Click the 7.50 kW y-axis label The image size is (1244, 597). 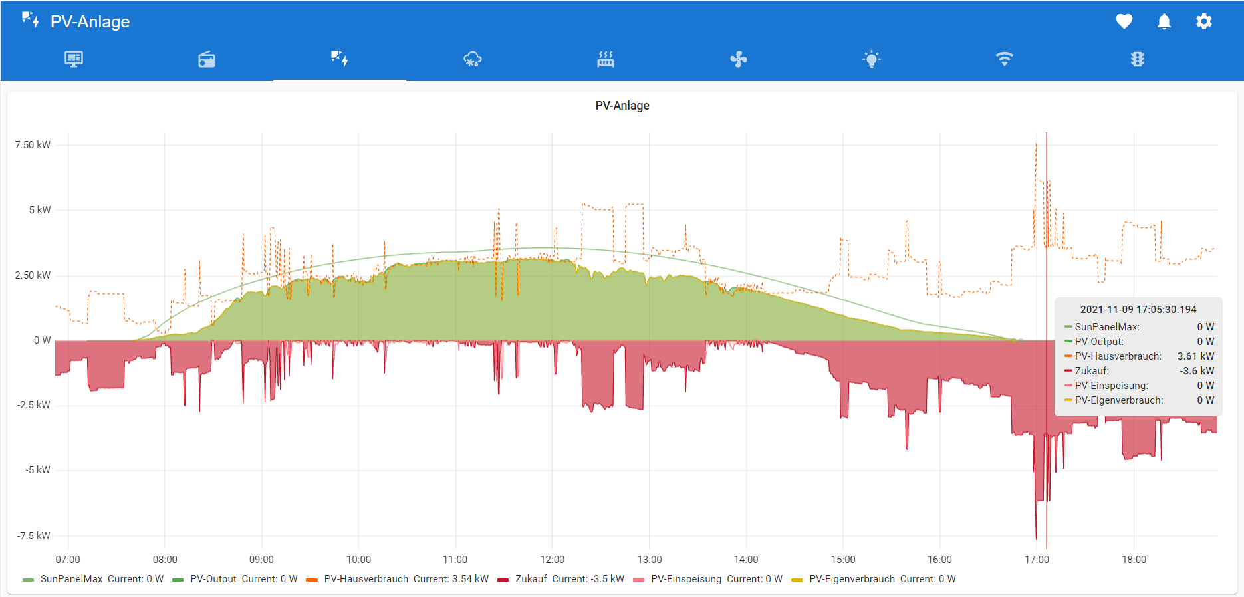pos(33,145)
